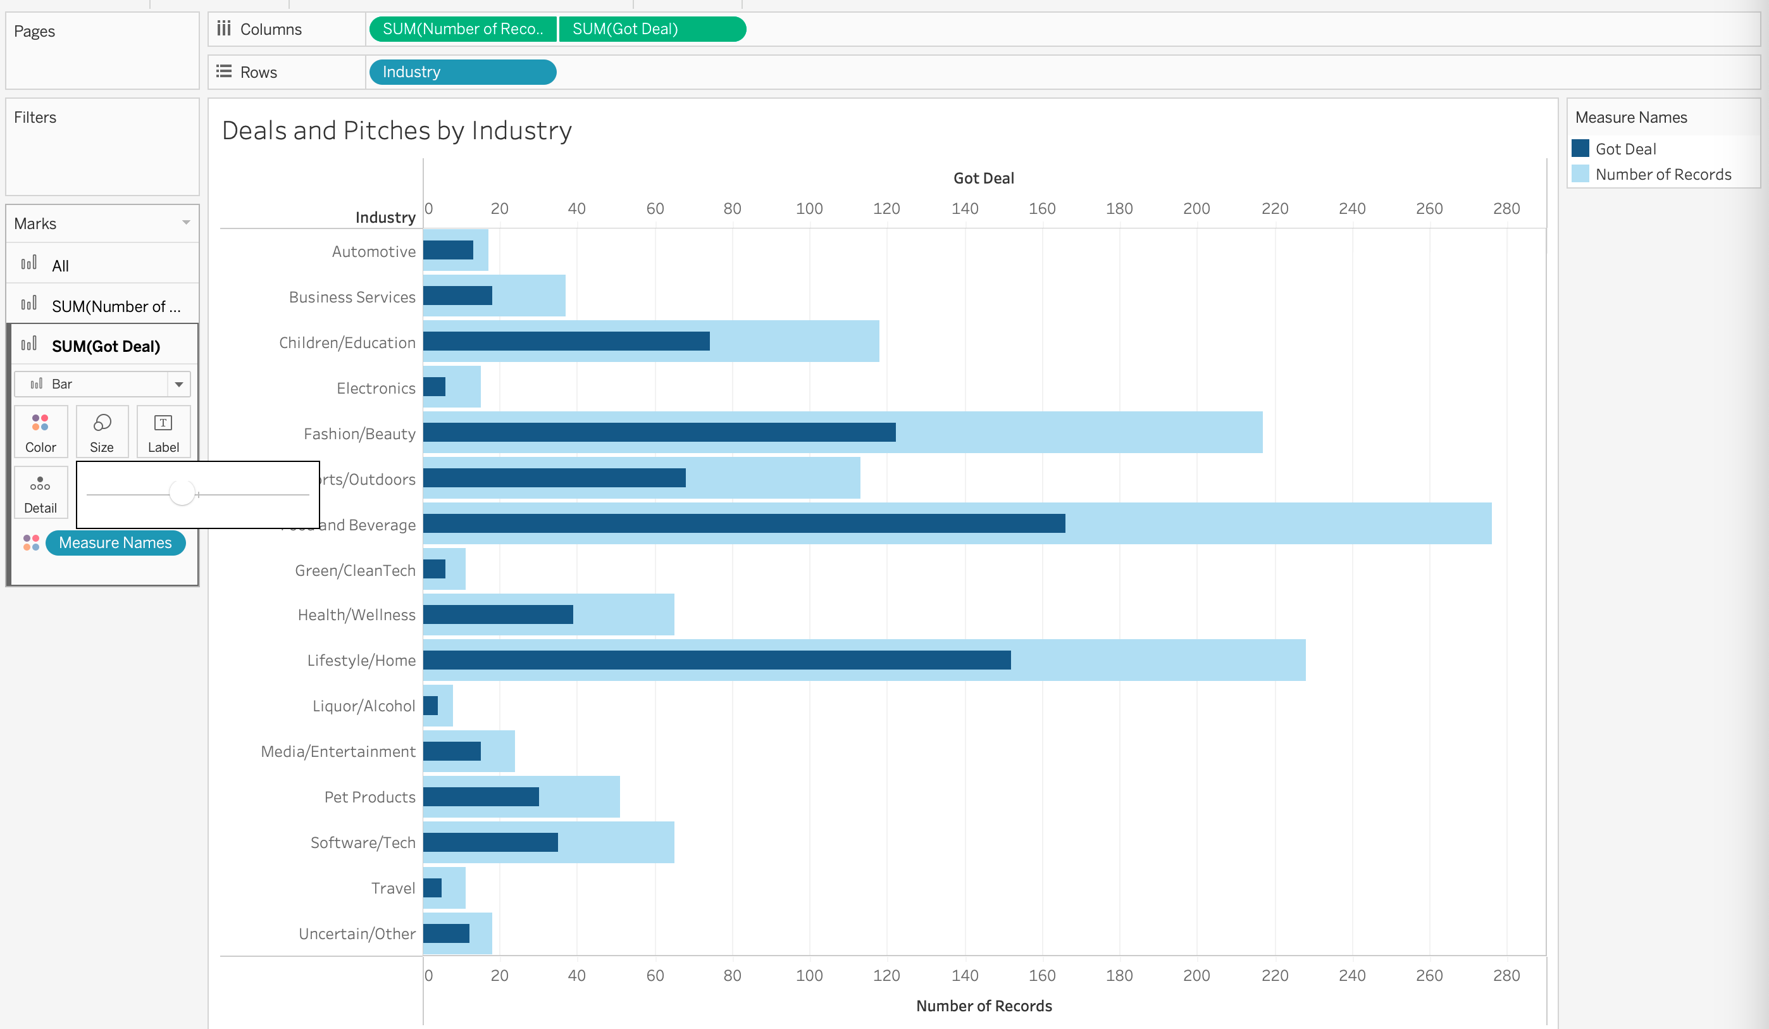Click Got Deal dark blue legend swatch
Screen dimensions: 1769x1029
[1580, 148]
